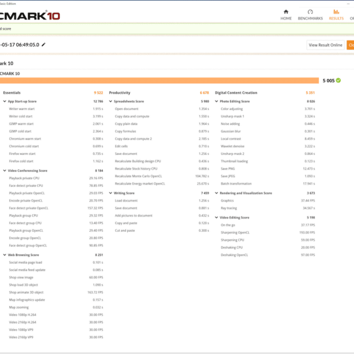The image size is (354, 354).
Task: Click Edit cells row
Action: [x=162, y=146]
